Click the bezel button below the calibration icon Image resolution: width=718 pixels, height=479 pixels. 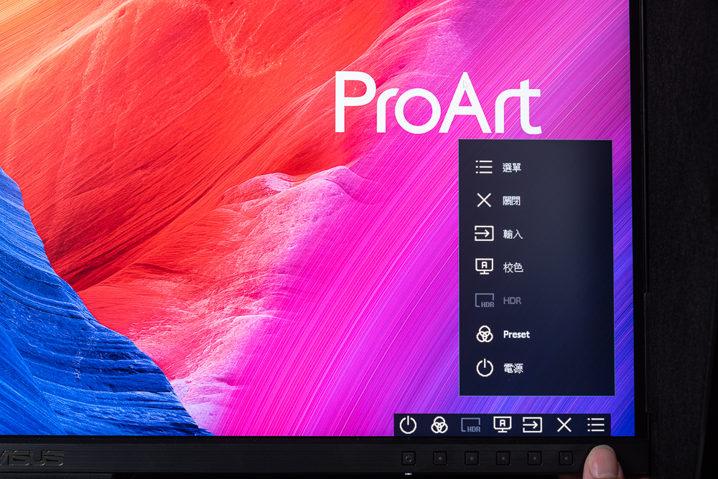pos(503,457)
